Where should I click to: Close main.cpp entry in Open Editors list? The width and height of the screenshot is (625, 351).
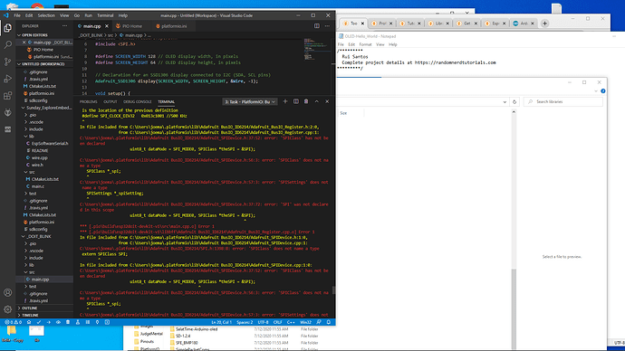24,43
